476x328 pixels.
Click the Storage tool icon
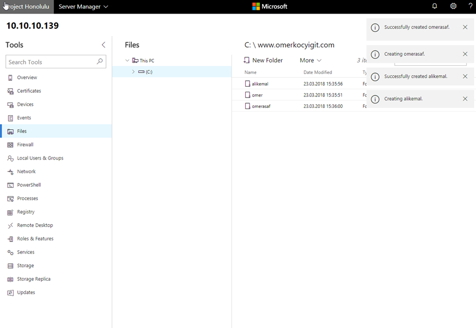tap(10, 266)
